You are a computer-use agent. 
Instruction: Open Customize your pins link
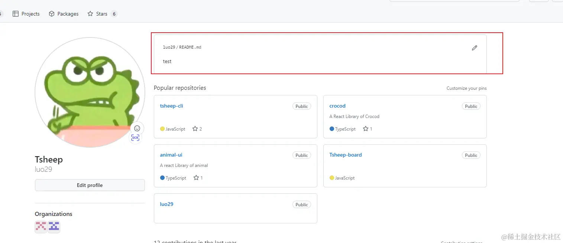click(x=466, y=88)
